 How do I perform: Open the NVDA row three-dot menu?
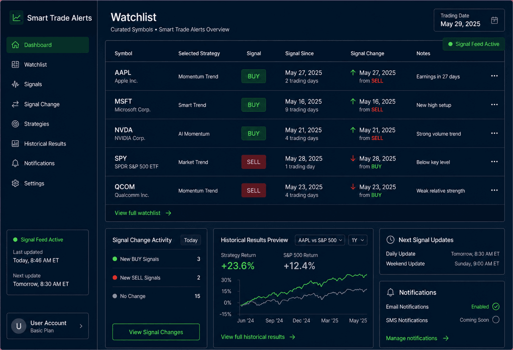(494, 133)
